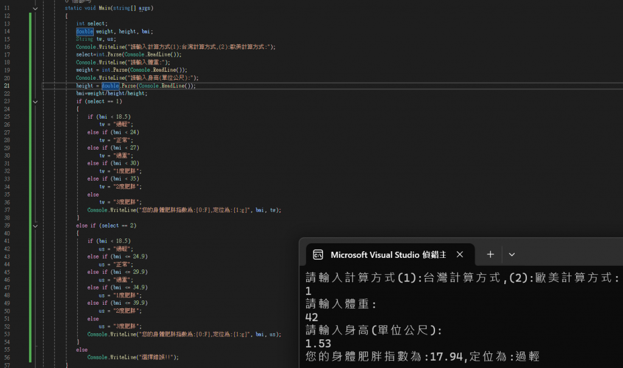Click console output value 42

pos(311,318)
